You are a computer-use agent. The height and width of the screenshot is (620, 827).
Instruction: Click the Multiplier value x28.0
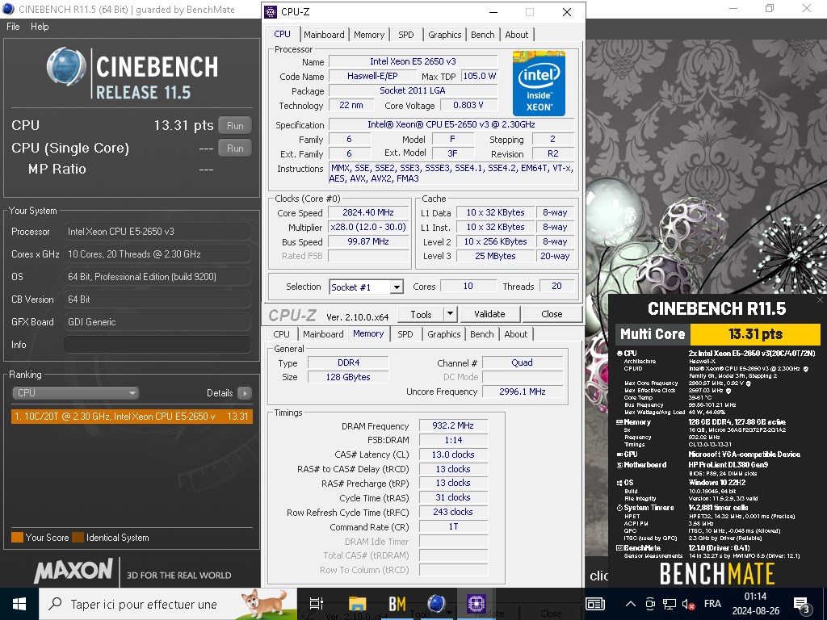[x=368, y=227]
